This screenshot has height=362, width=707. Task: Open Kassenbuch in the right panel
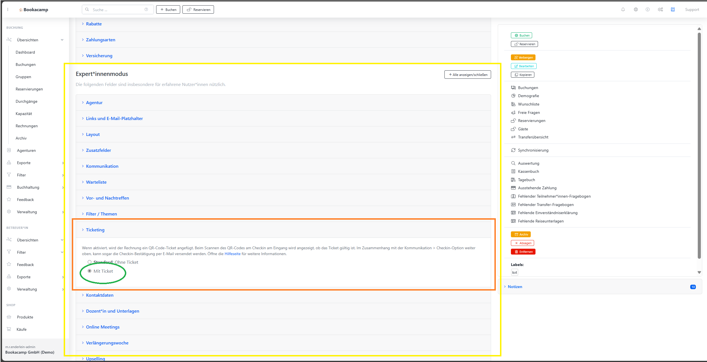(x=528, y=171)
